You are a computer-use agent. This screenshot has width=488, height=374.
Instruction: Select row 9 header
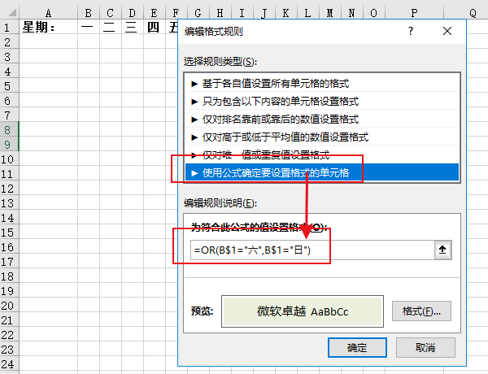9,145
